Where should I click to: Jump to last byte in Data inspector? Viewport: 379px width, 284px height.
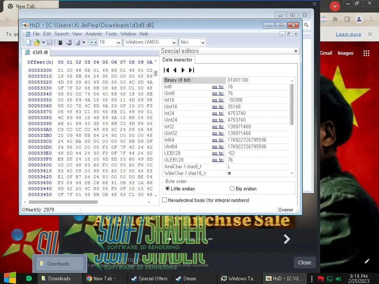(x=191, y=70)
